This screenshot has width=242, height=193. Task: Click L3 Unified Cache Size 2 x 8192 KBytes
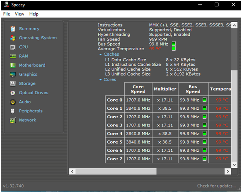coord(183,74)
